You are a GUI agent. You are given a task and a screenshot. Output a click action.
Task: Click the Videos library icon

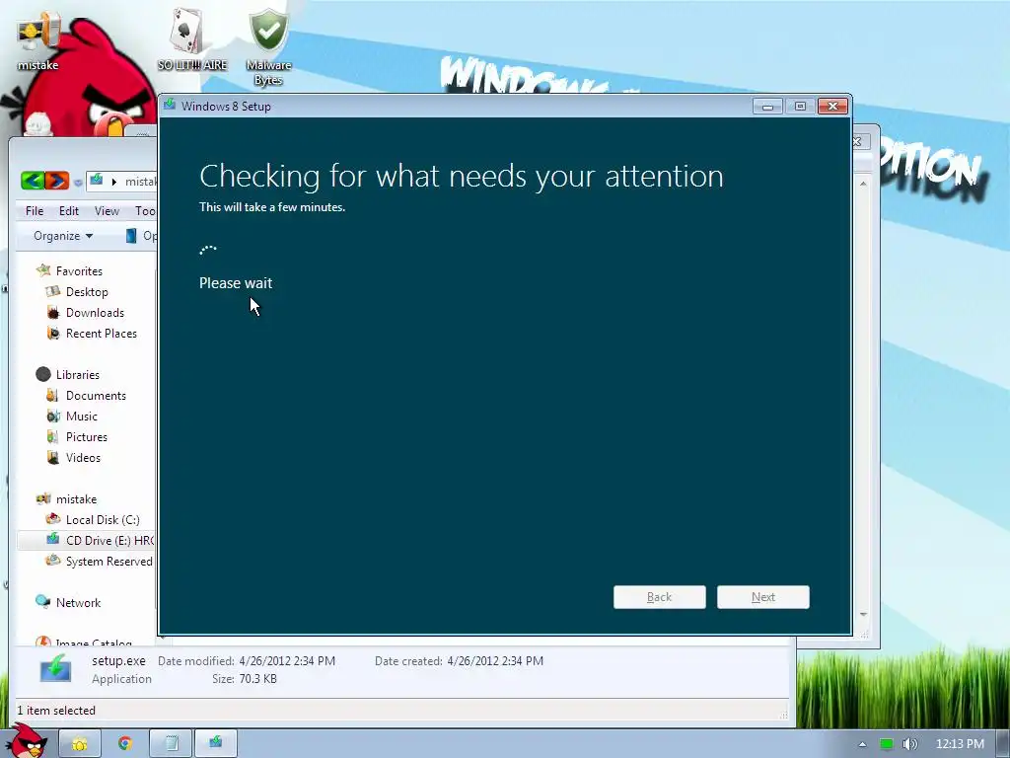click(x=53, y=458)
